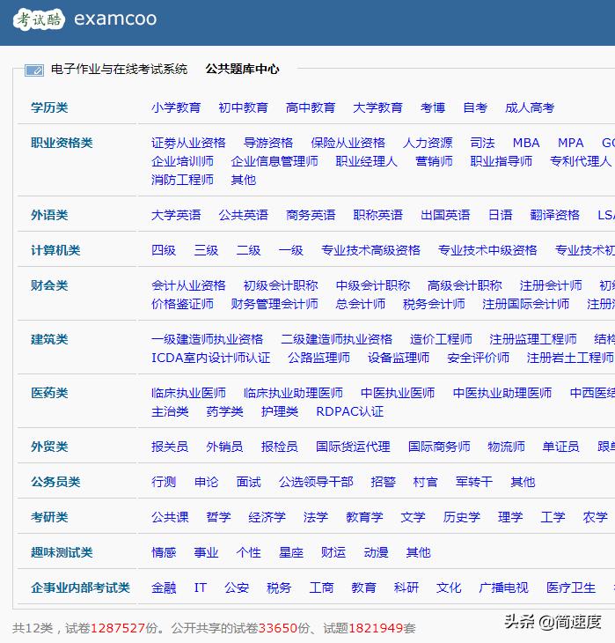Select 中医执业医师 link
Image resolution: width=615 pixels, height=643 pixels.
pyautogui.click(x=398, y=393)
